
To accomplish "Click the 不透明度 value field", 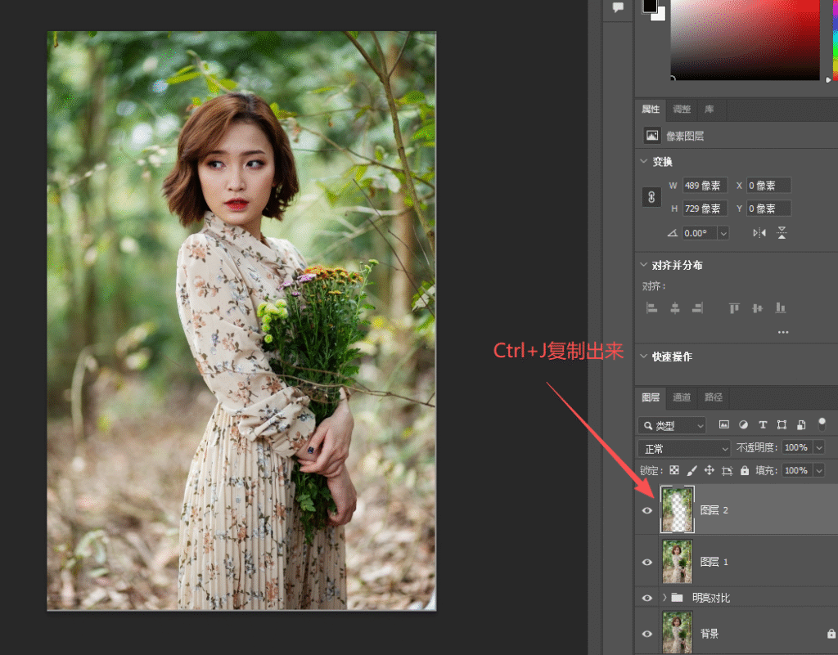I will click(797, 447).
